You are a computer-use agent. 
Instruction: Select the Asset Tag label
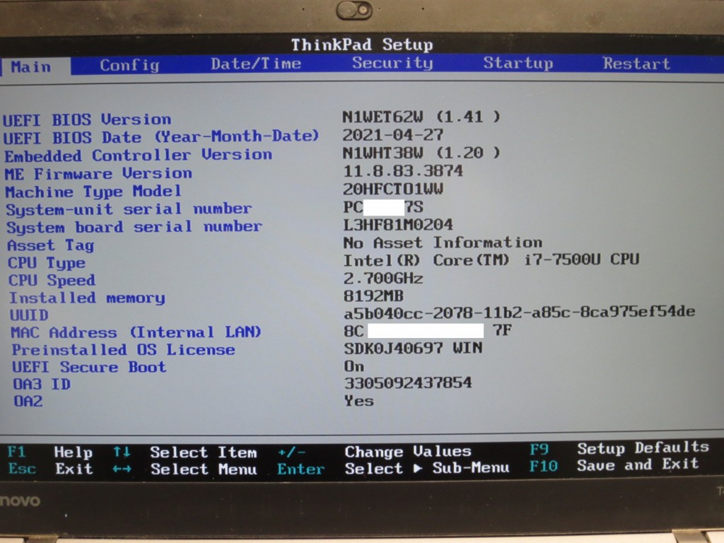click(51, 245)
